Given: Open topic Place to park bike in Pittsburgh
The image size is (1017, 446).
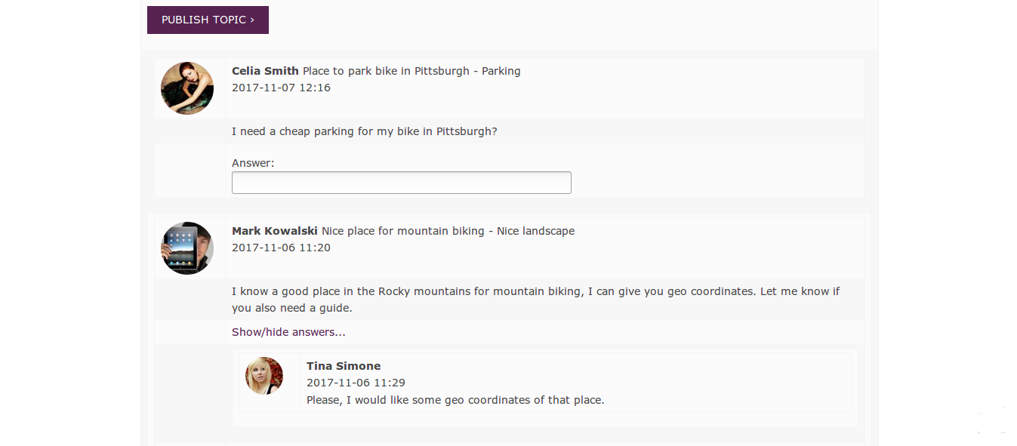Looking at the screenshot, I should tap(386, 71).
